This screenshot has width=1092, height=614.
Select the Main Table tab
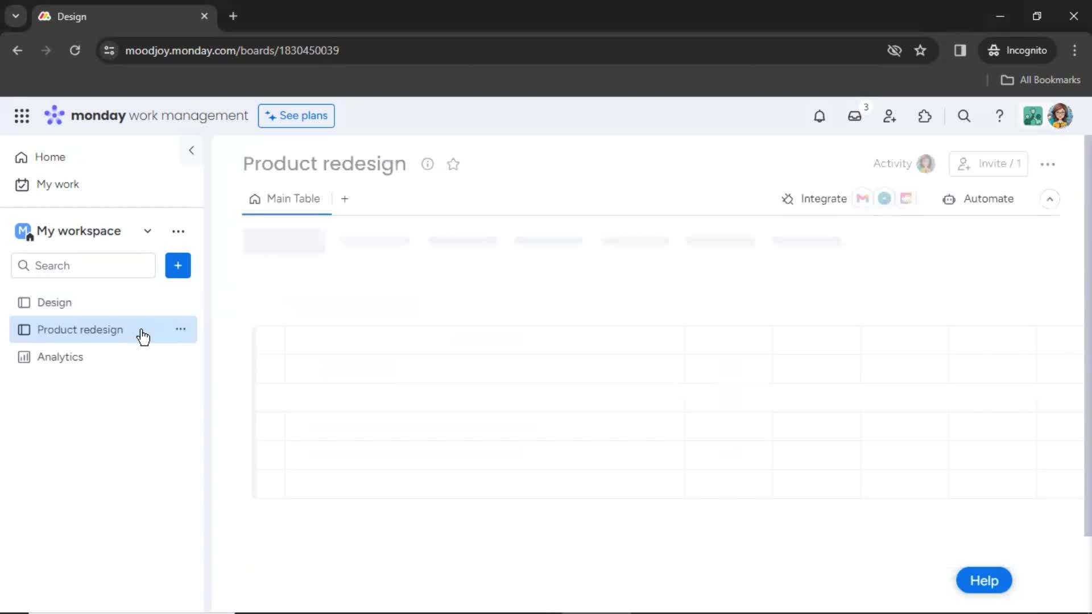pyautogui.click(x=292, y=198)
